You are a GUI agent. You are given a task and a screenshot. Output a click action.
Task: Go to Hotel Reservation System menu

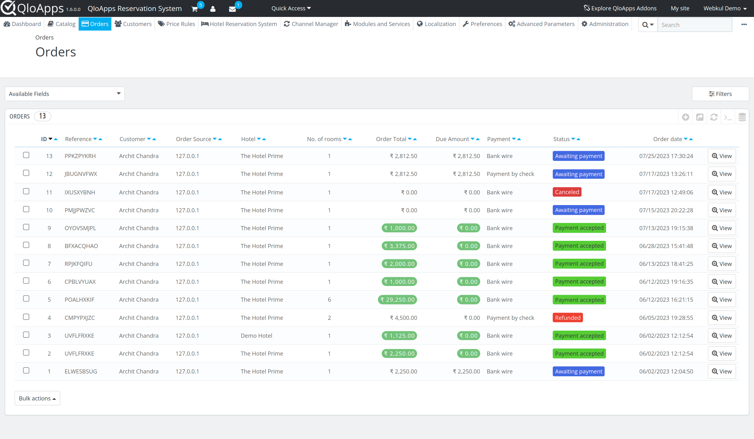click(239, 24)
